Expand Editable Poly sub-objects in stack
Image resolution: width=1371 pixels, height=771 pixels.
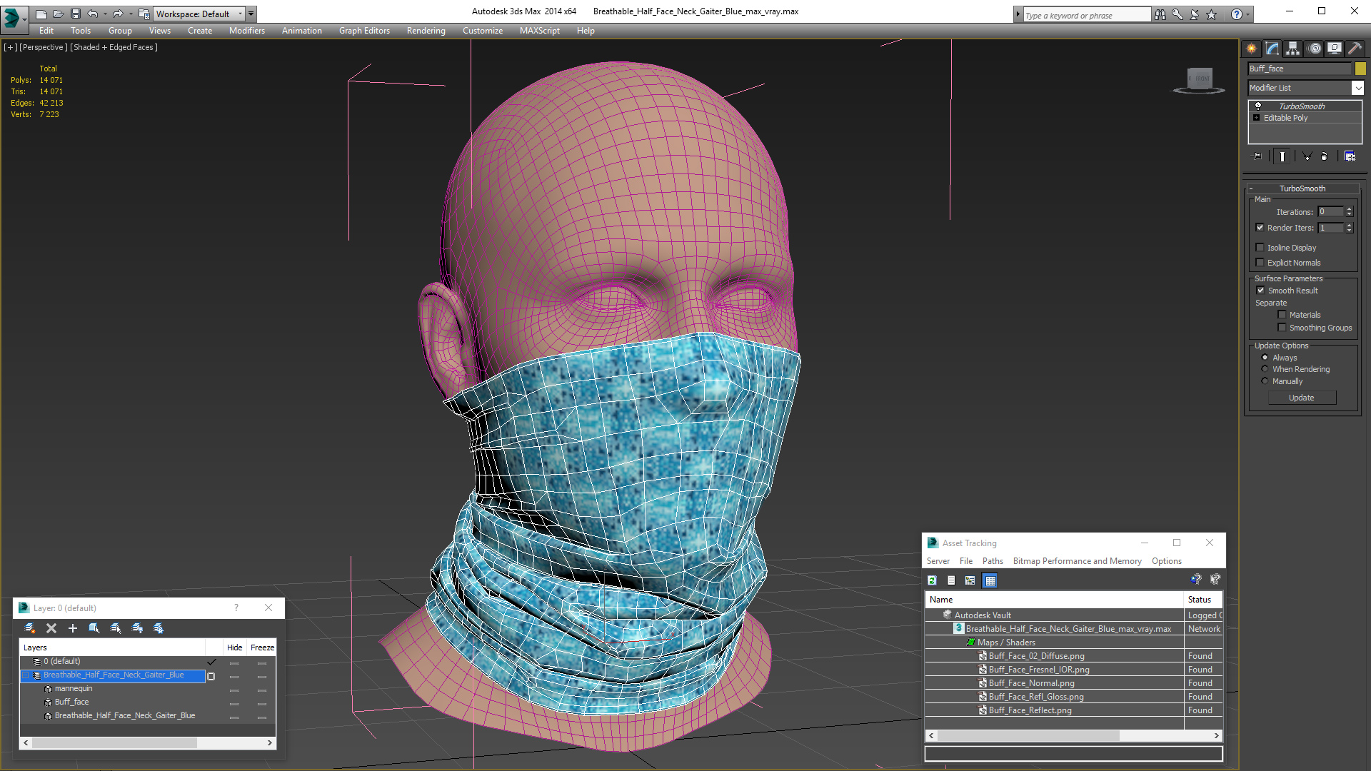1257,118
